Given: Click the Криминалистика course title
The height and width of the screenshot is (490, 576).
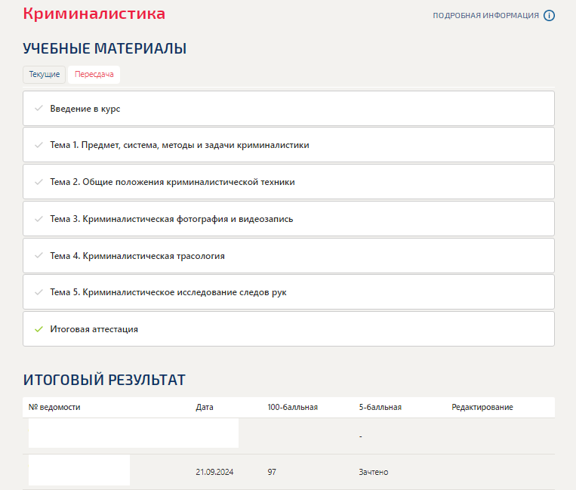Looking at the screenshot, I should click(x=94, y=14).
